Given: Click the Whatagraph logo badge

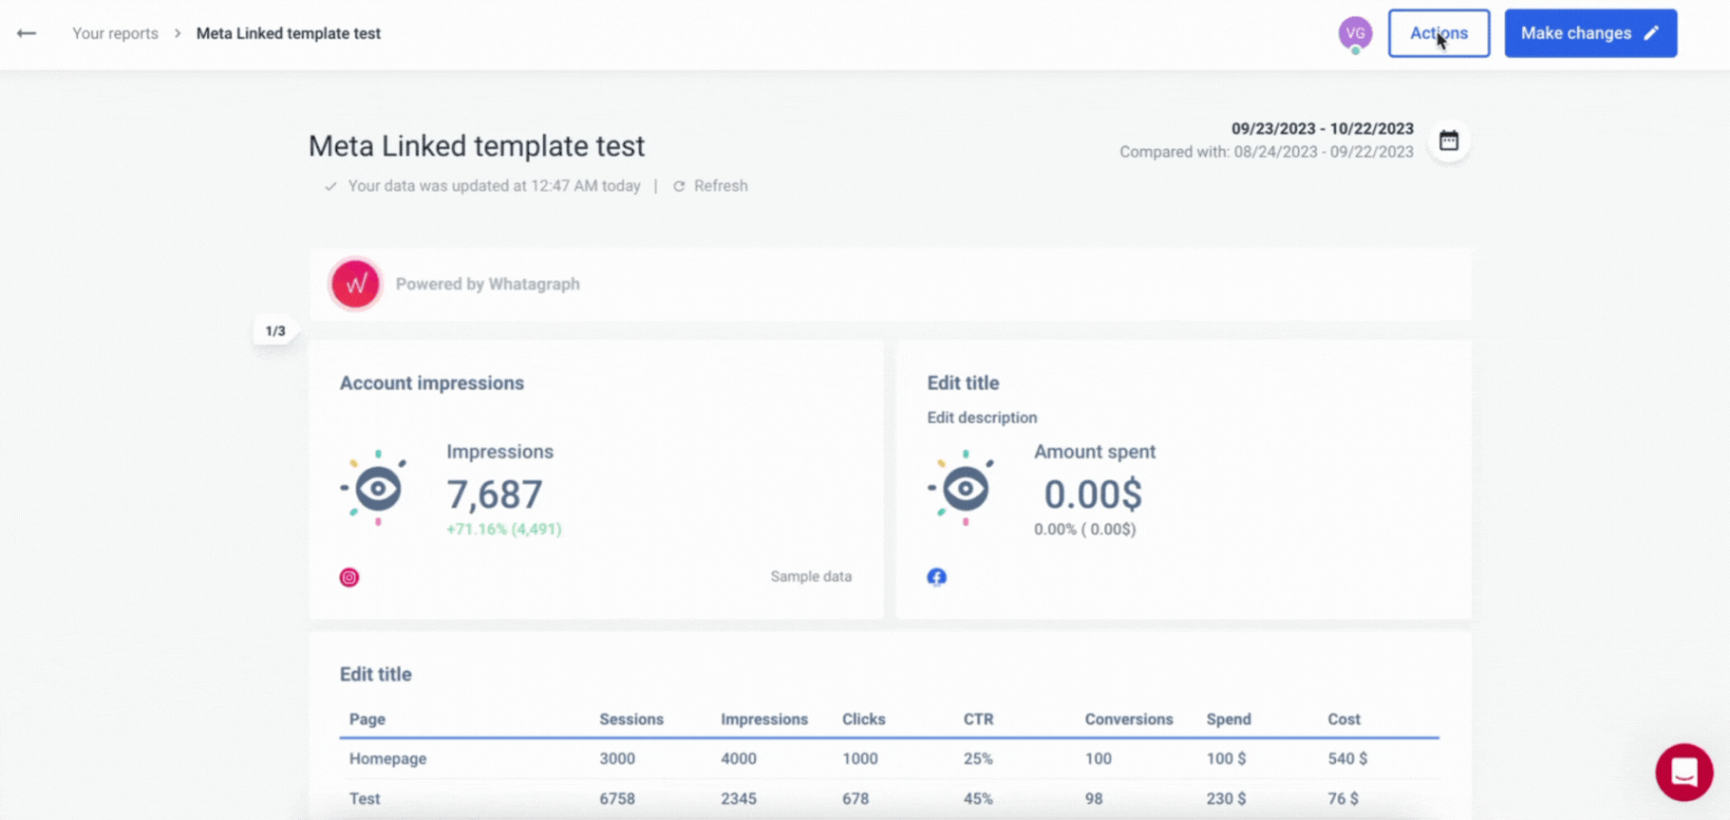Looking at the screenshot, I should 355,284.
